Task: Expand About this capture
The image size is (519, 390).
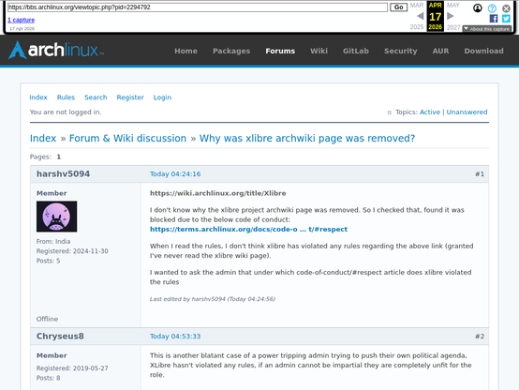Action: point(487,29)
